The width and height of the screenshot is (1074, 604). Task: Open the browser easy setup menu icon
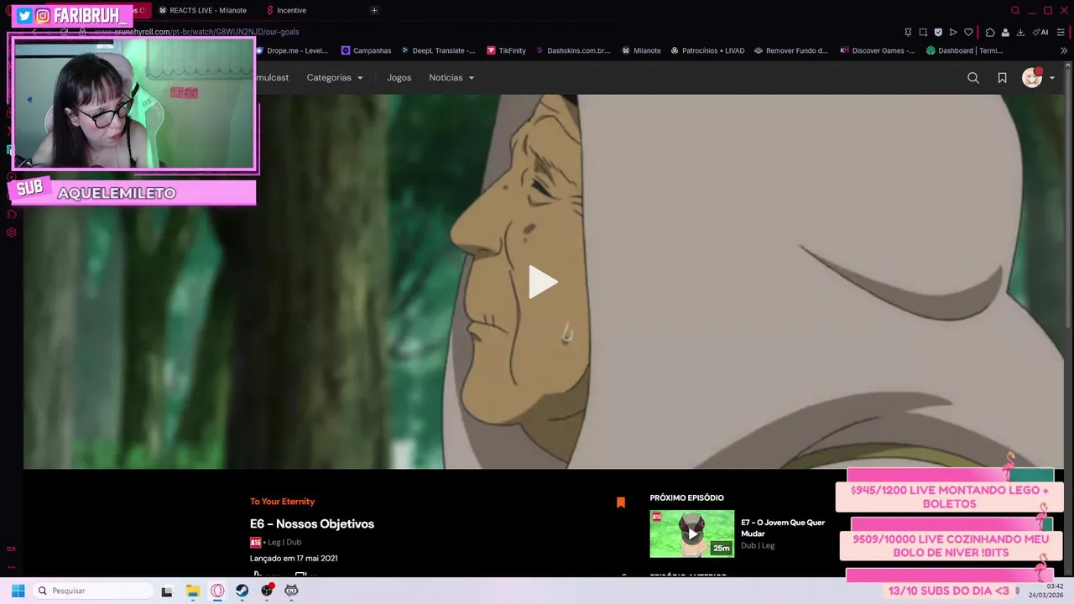1061,32
